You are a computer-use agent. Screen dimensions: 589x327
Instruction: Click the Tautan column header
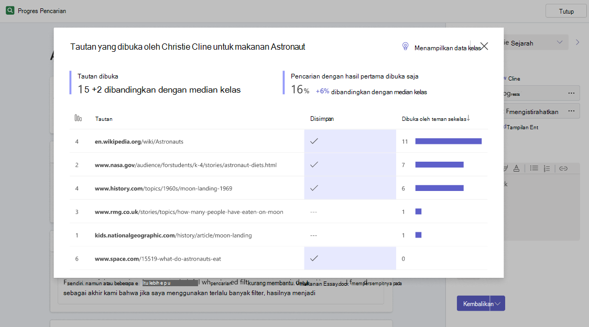pyautogui.click(x=104, y=119)
